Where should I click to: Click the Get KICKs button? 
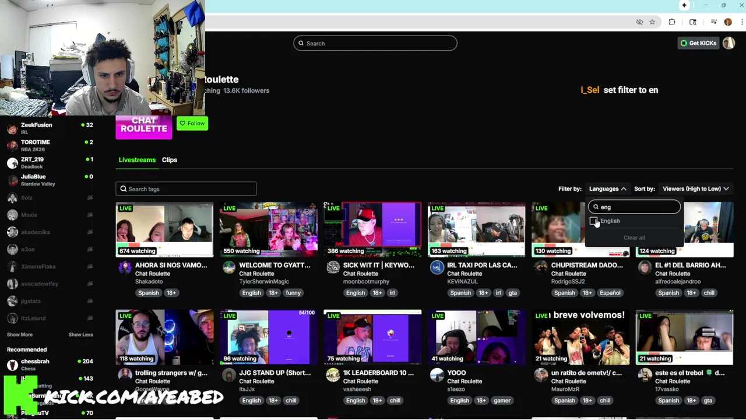coord(698,43)
